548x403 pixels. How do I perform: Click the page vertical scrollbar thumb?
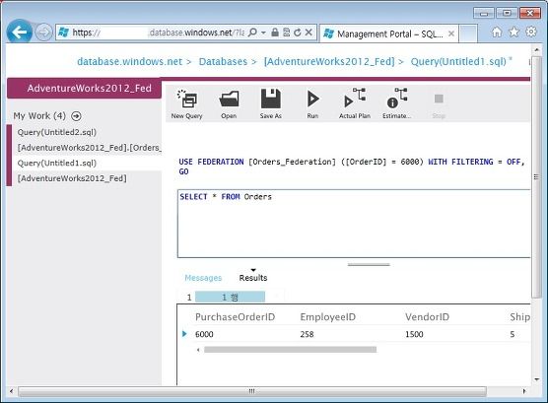[x=536, y=177]
